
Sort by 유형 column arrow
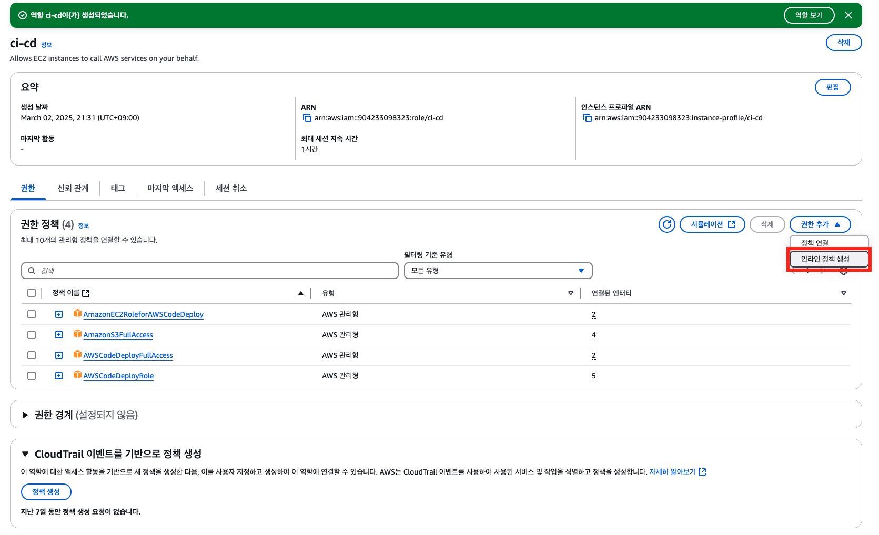(571, 293)
